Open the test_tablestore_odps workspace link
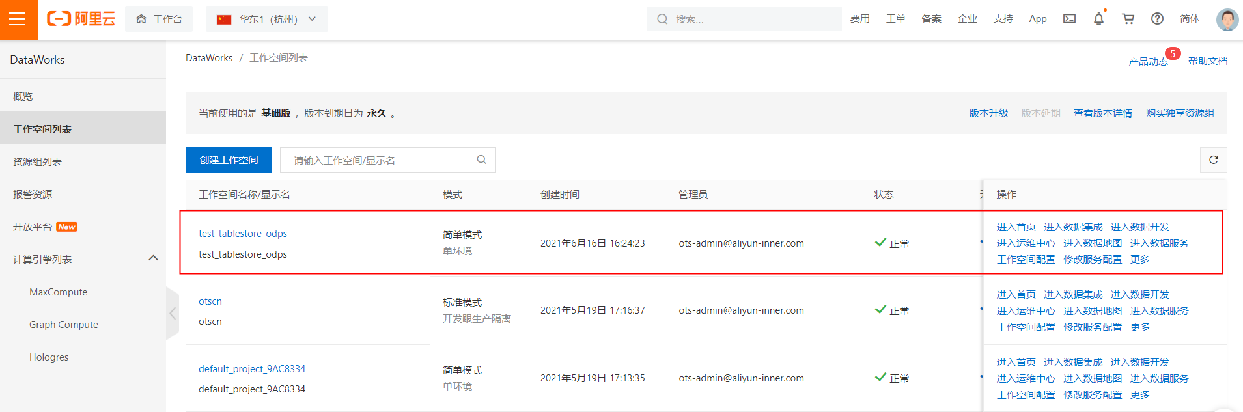This screenshot has width=1243, height=412. [243, 233]
